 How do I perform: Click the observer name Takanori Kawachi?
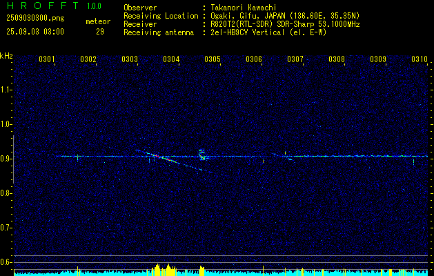[x=244, y=8]
